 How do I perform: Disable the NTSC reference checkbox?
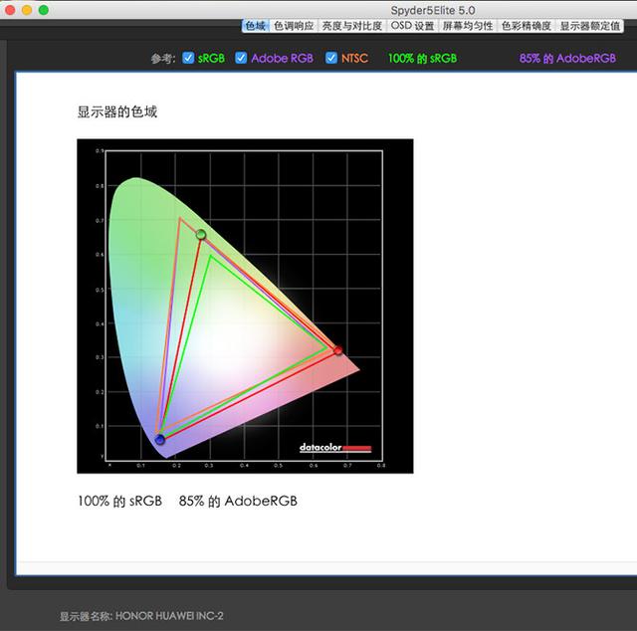point(331,58)
